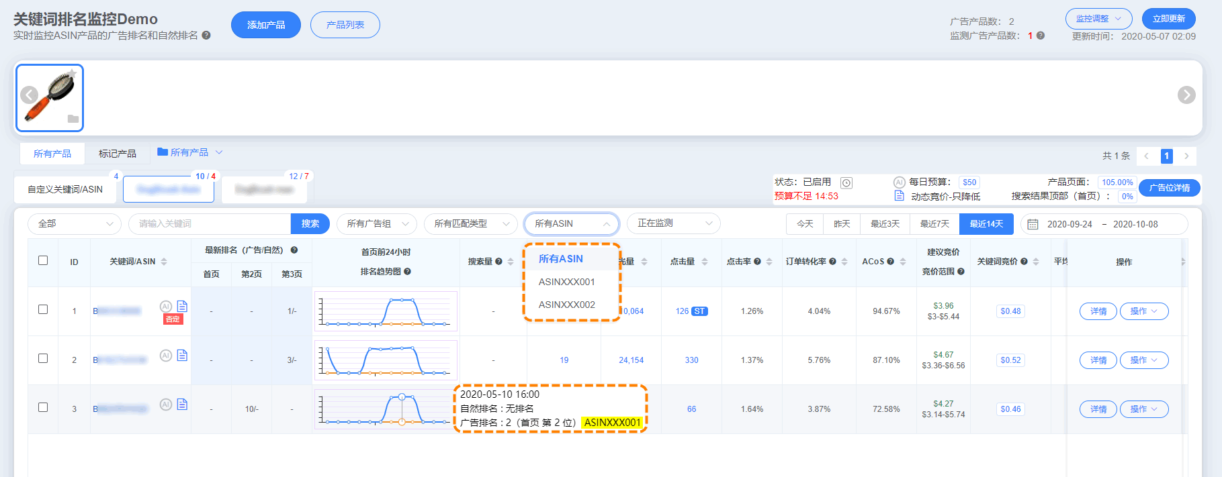Tick the checkbox for row 3

tap(43, 407)
